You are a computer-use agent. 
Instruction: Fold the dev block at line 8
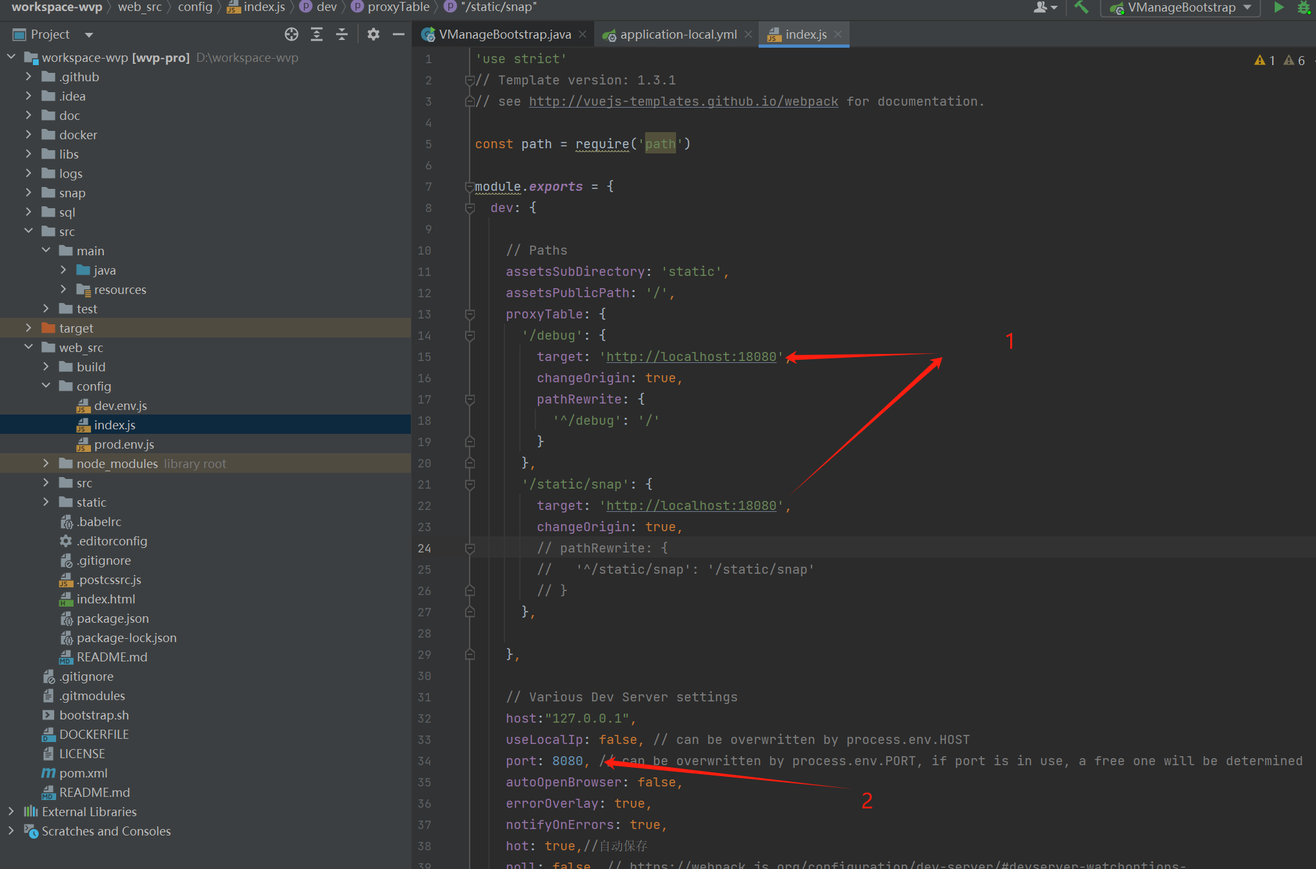[470, 208]
